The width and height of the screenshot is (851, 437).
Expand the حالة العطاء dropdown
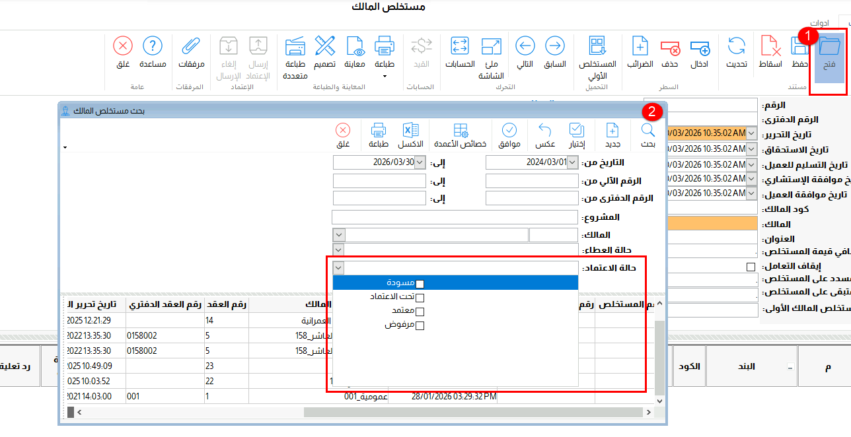[x=339, y=250]
